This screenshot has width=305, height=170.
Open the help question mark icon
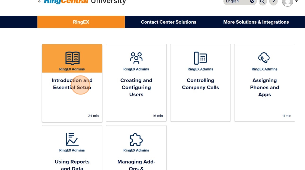click(x=273, y=2)
